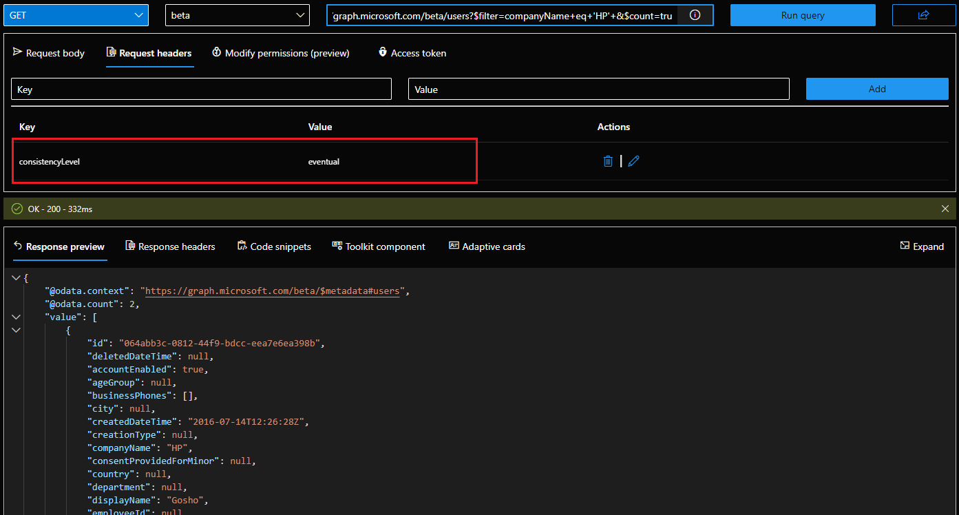
Task: Show the Code snippets tab
Action: (274, 246)
